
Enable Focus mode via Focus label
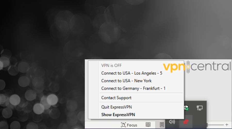point(132,125)
